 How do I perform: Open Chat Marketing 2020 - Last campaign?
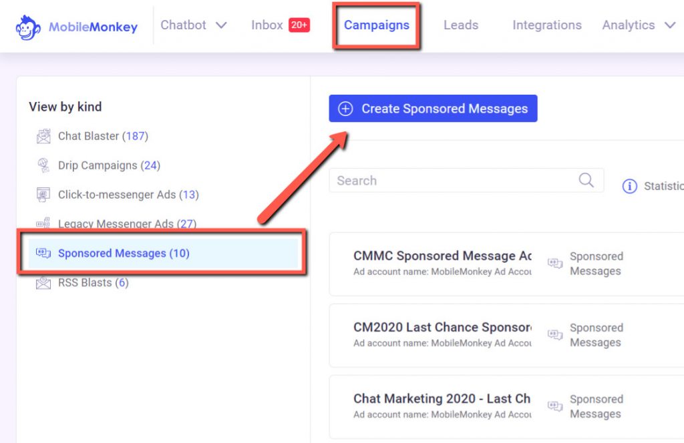pos(442,399)
